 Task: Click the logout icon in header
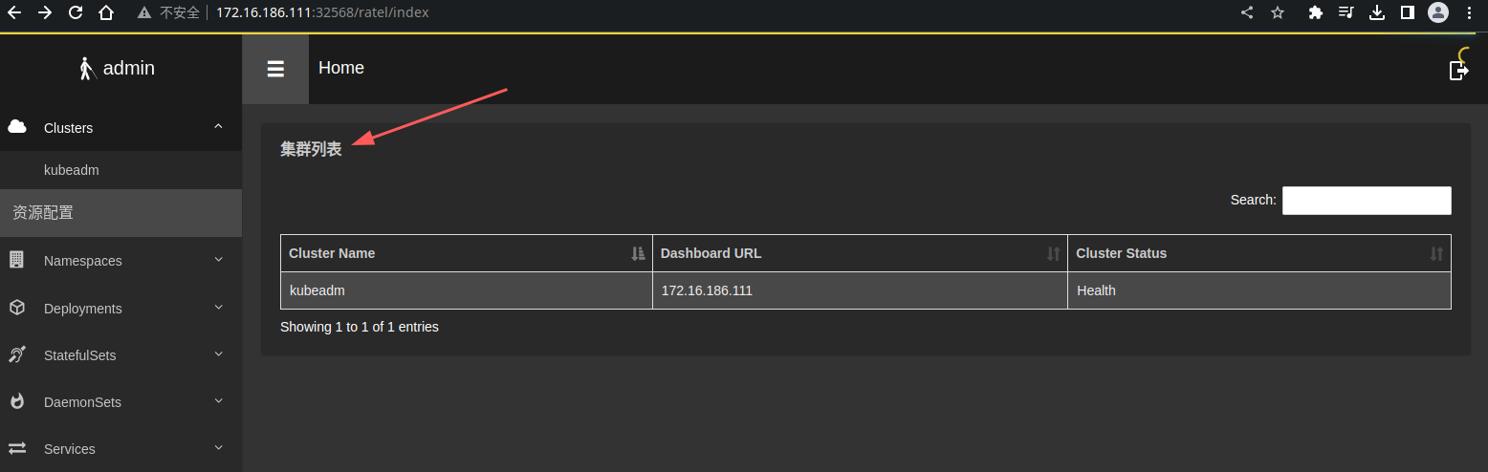(x=1458, y=70)
